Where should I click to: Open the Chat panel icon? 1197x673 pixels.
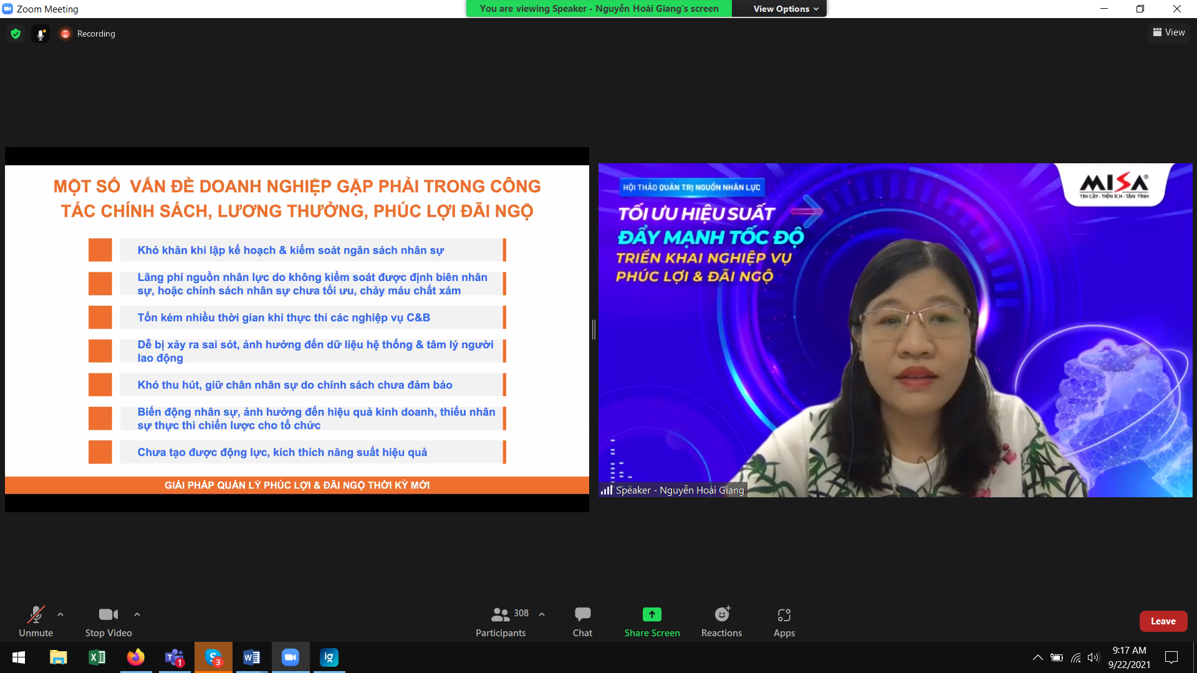click(x=582, y=615)
